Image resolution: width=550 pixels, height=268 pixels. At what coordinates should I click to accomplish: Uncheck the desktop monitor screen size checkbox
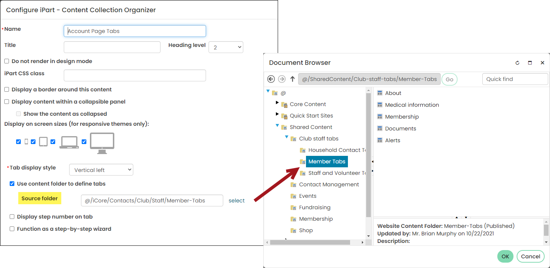[x=84, y=142]
